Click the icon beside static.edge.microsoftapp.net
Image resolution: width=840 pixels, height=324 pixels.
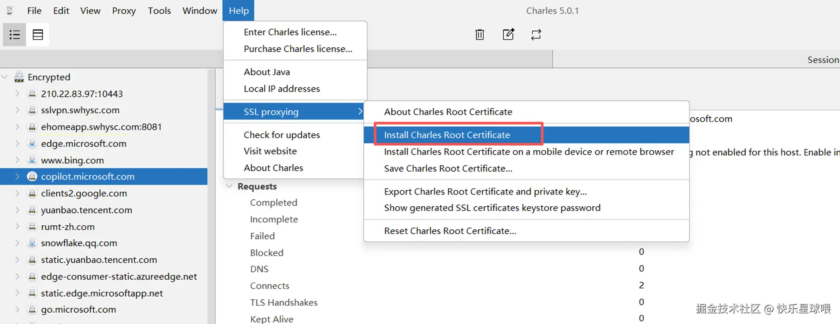32,293
